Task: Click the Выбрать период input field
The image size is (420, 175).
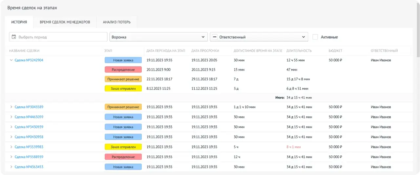Action: coord(58,37)
